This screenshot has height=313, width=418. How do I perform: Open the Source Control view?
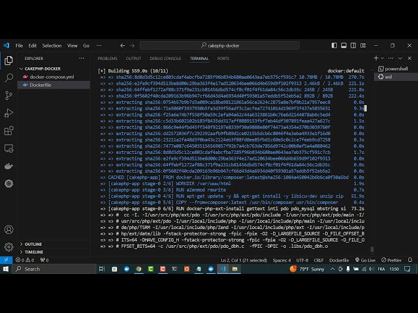click(8, 95)
